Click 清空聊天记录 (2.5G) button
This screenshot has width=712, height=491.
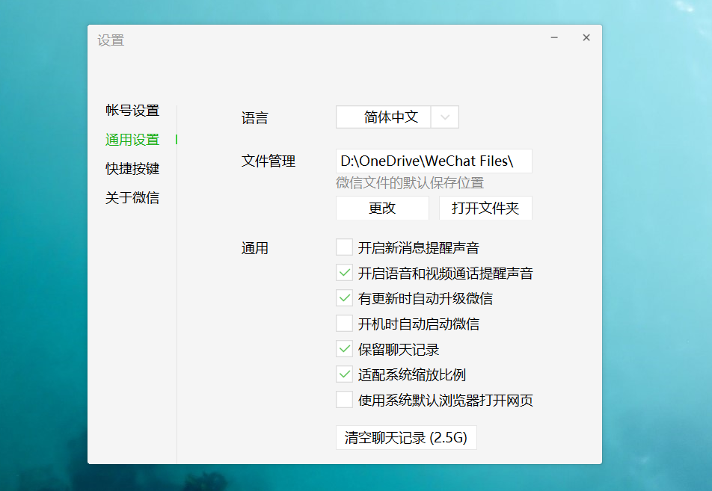406,438
